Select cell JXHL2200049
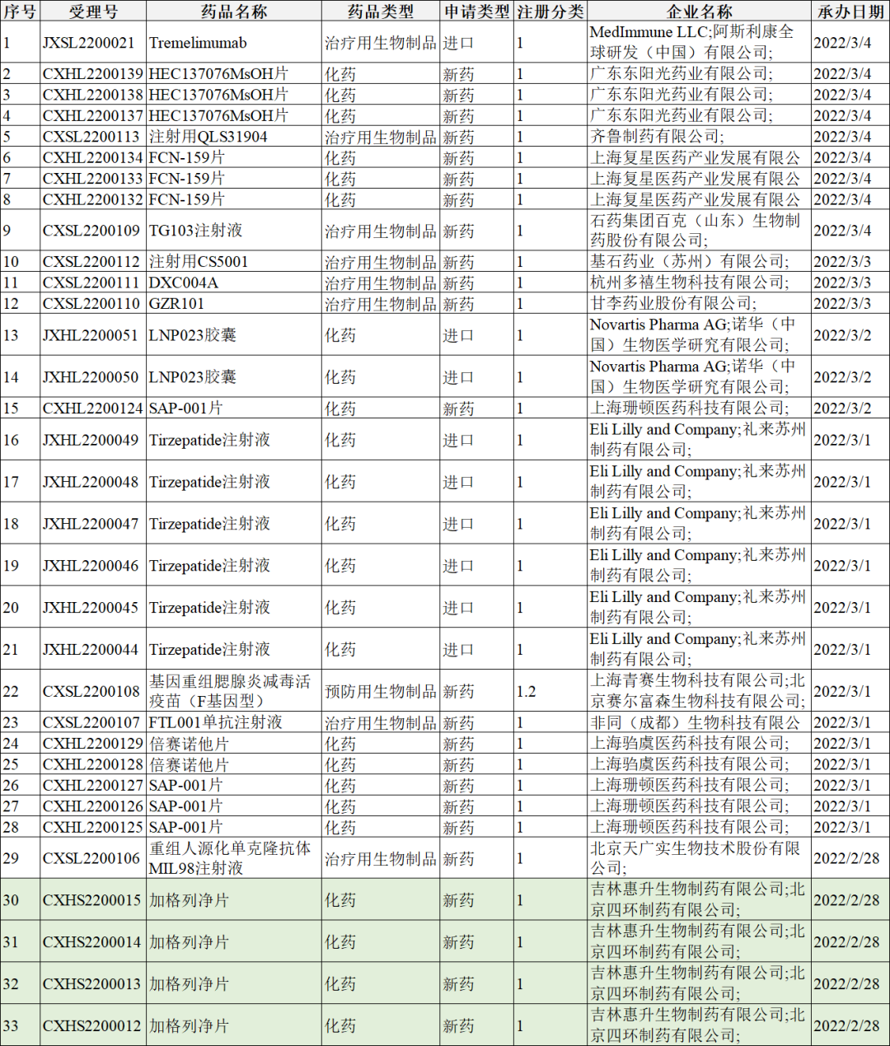This screenshot has height=1046, width=890. (93, 439)
